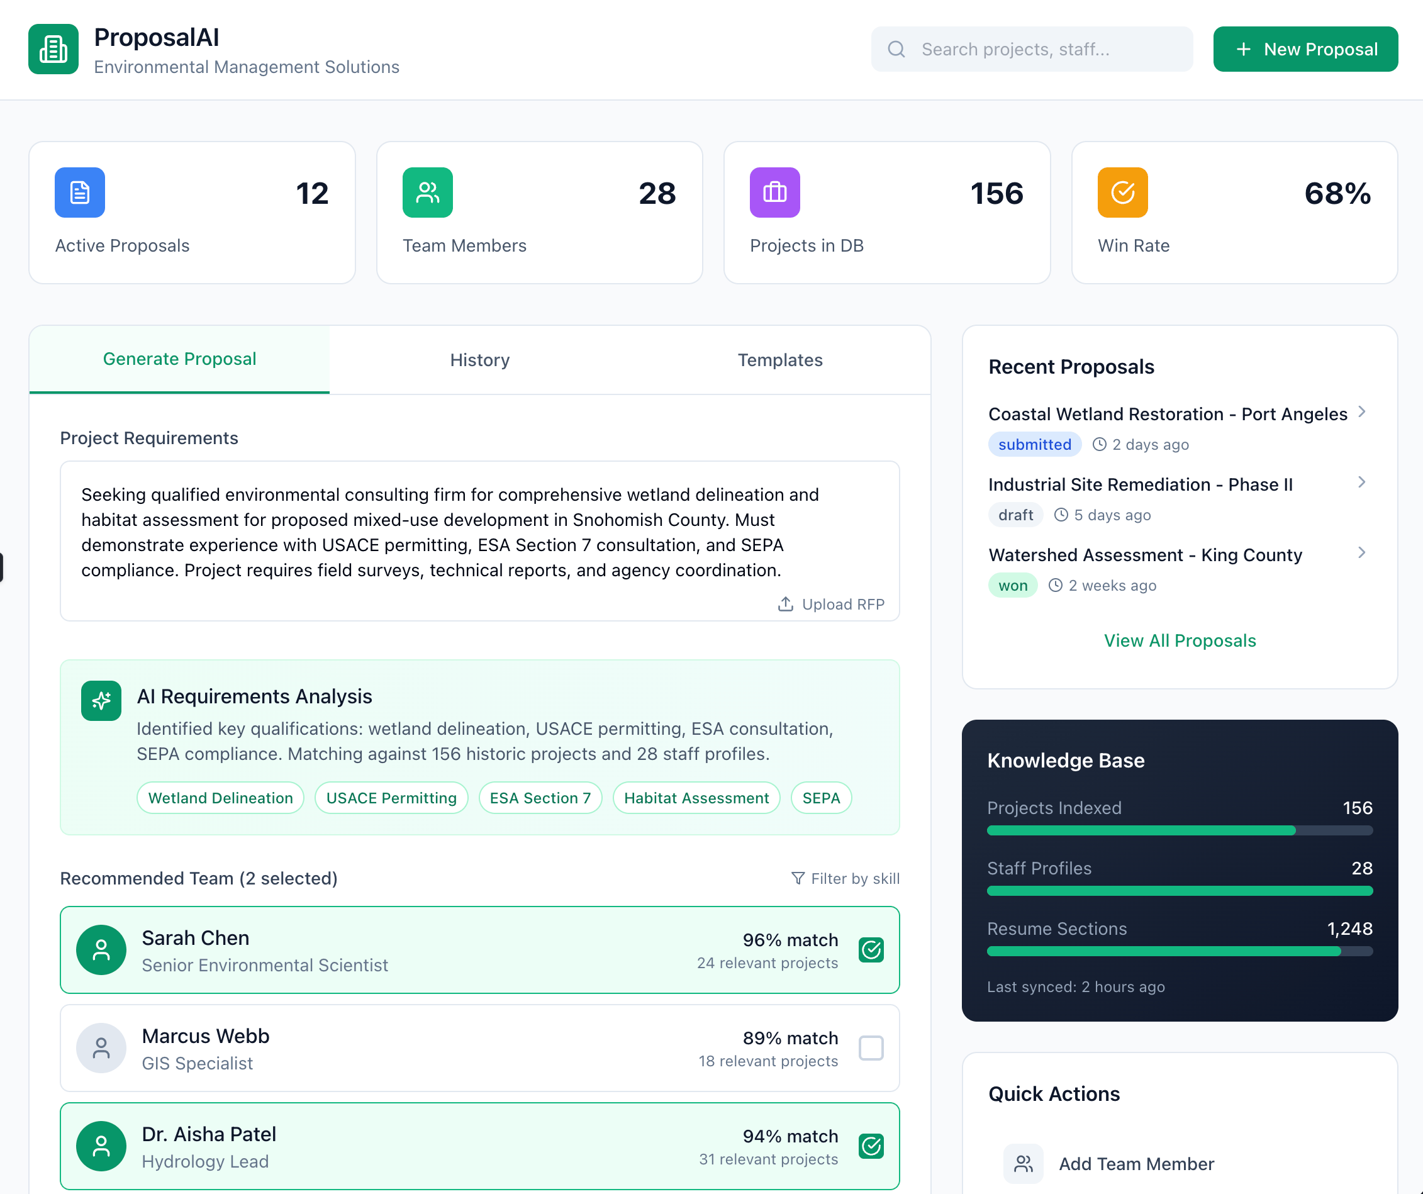The height and width of the screenshot is (1194, 1423).
Task: Click the Add Team Member people icon
Action: tap(1023, 1164)
